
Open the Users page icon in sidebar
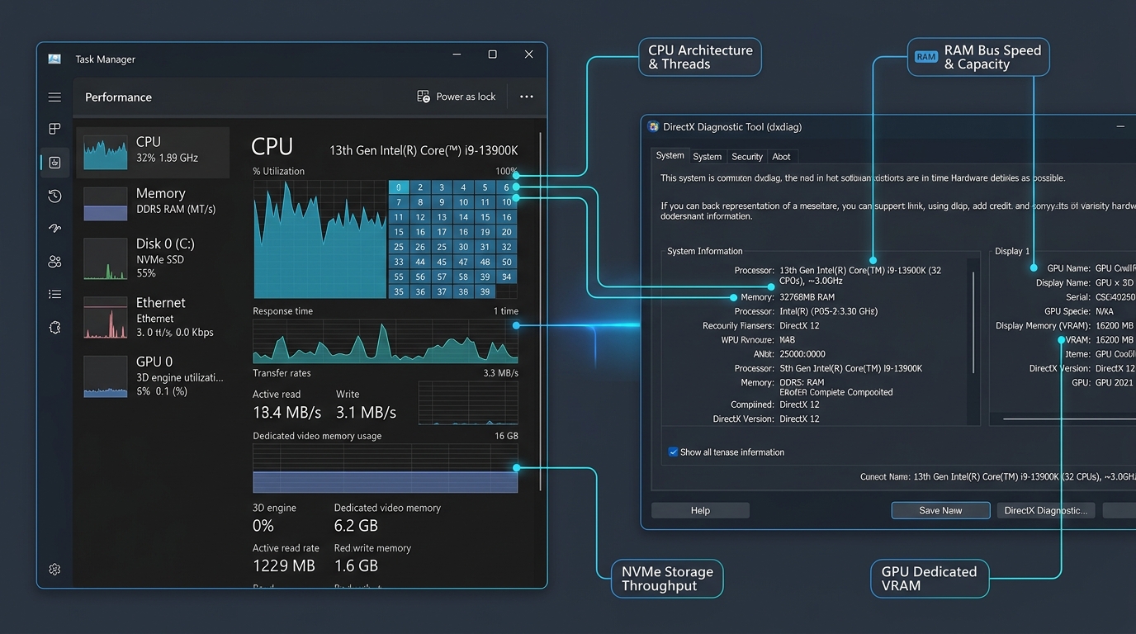[54, 262]
